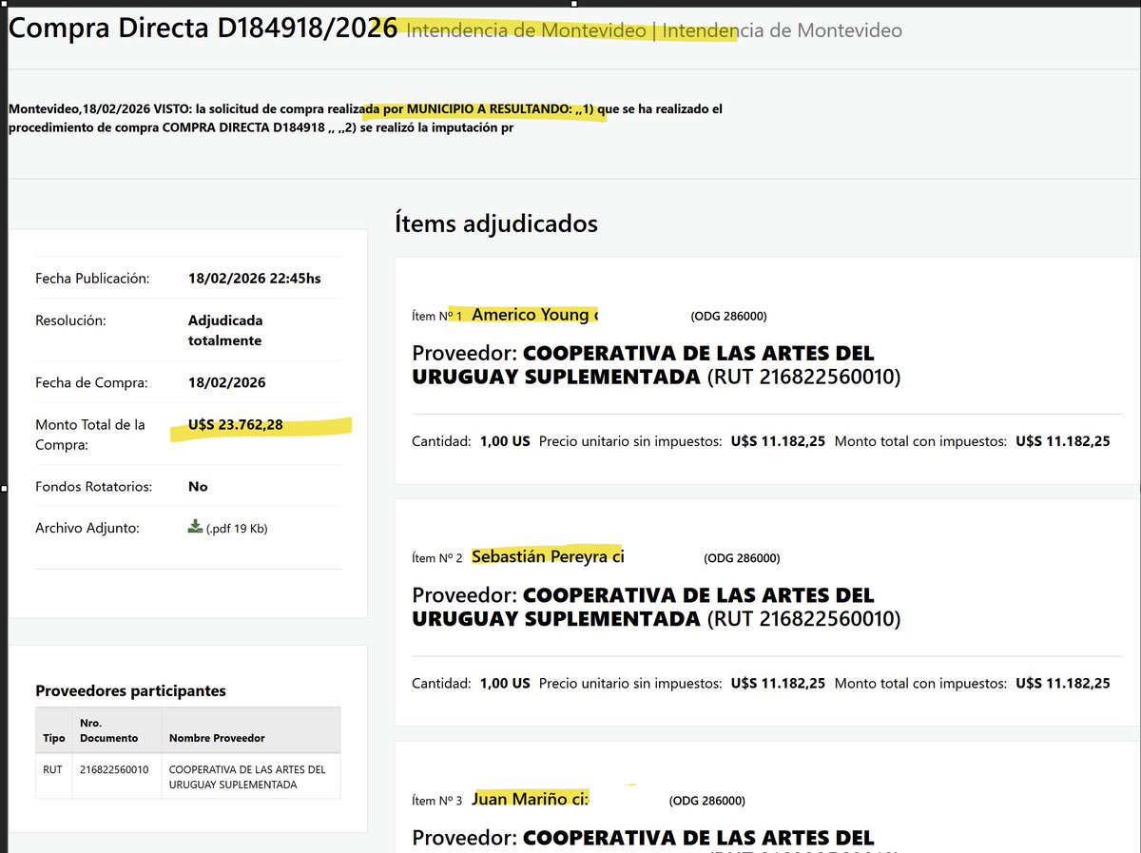Click the Resolución label
Viewport: 1141px width, 853px height.
point(70,320)
